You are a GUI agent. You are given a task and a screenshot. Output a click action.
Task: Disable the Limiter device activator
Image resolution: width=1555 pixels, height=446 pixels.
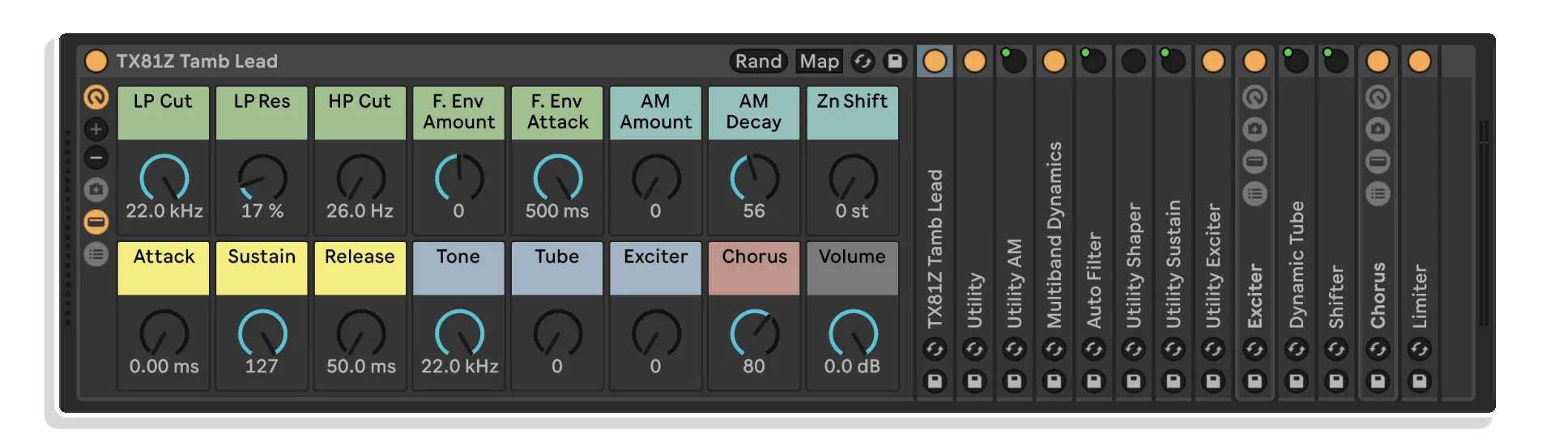[x=1419, y=62]
